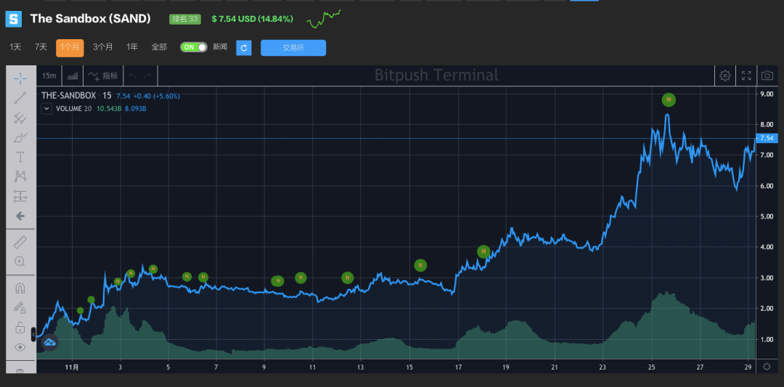Select the 3个月 time range tab
The image size is (784, 387).
[103, 47]
